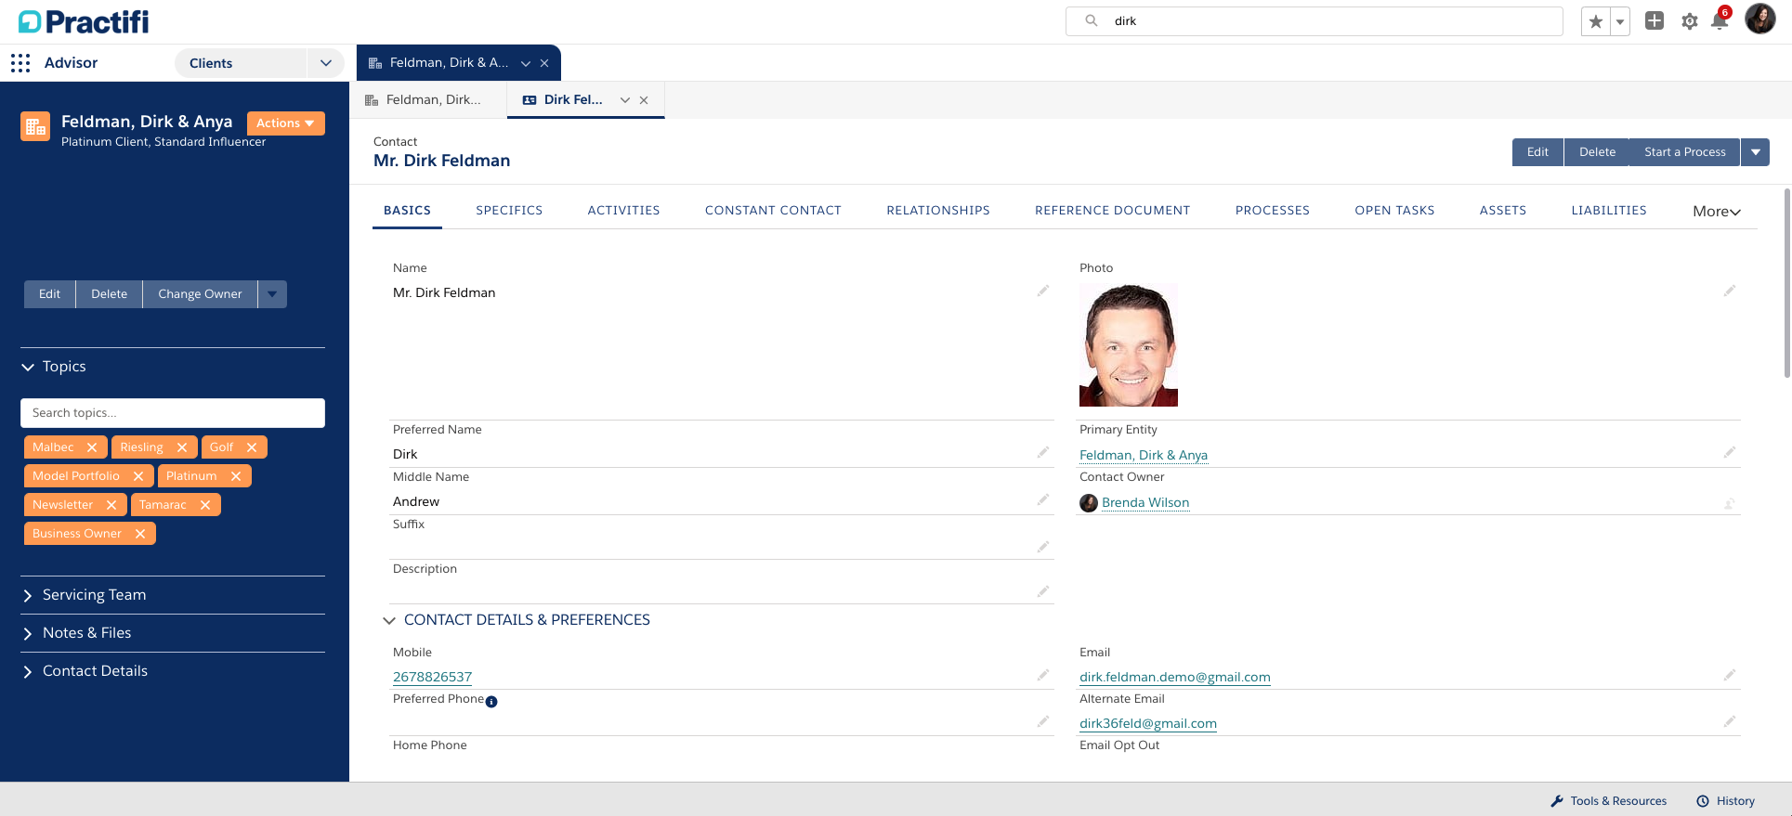Open Brenda Wilson owner link

point(1145,502)
